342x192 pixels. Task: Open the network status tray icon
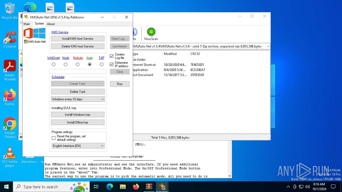click(x=301, y=187)
